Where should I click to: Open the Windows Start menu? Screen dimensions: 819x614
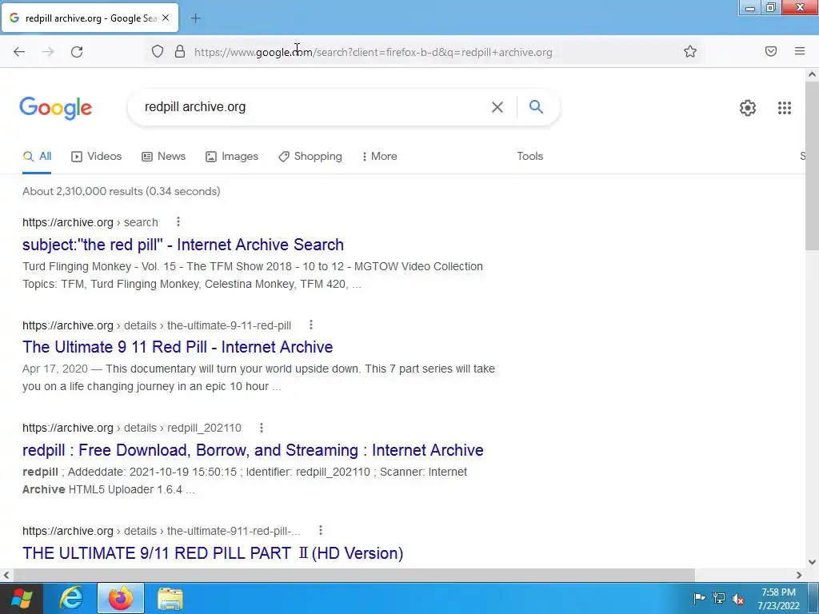click(x=21, y=598)
